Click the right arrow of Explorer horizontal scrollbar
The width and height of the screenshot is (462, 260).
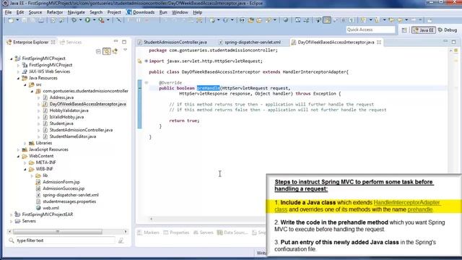coord(126,232)
